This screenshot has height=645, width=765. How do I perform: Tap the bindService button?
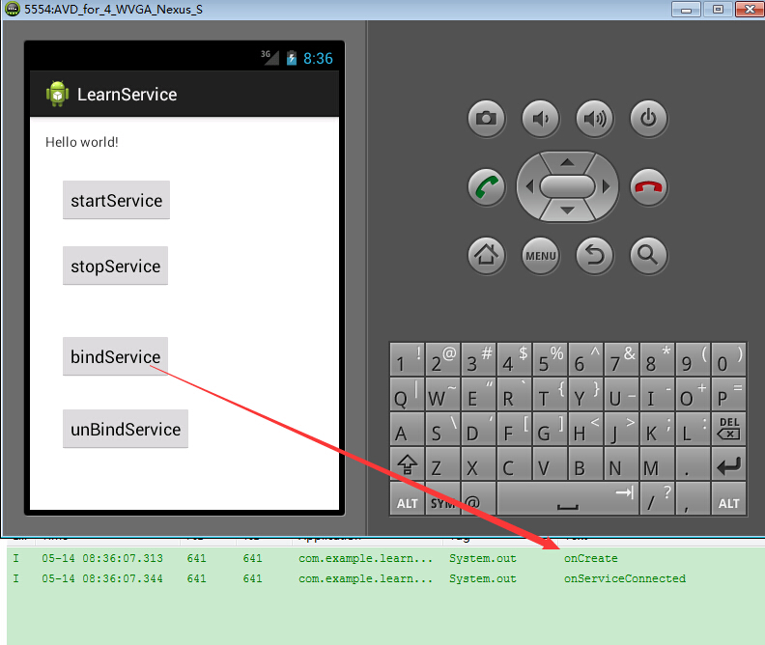click(115, 356)
